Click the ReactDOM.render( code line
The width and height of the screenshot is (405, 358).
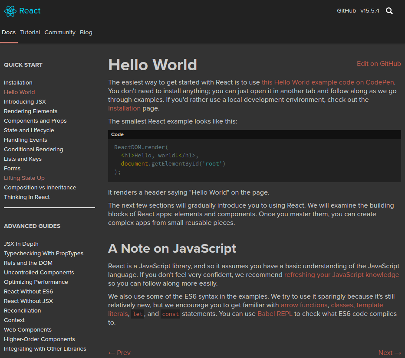pyautogui.click(x=141, y=147)
